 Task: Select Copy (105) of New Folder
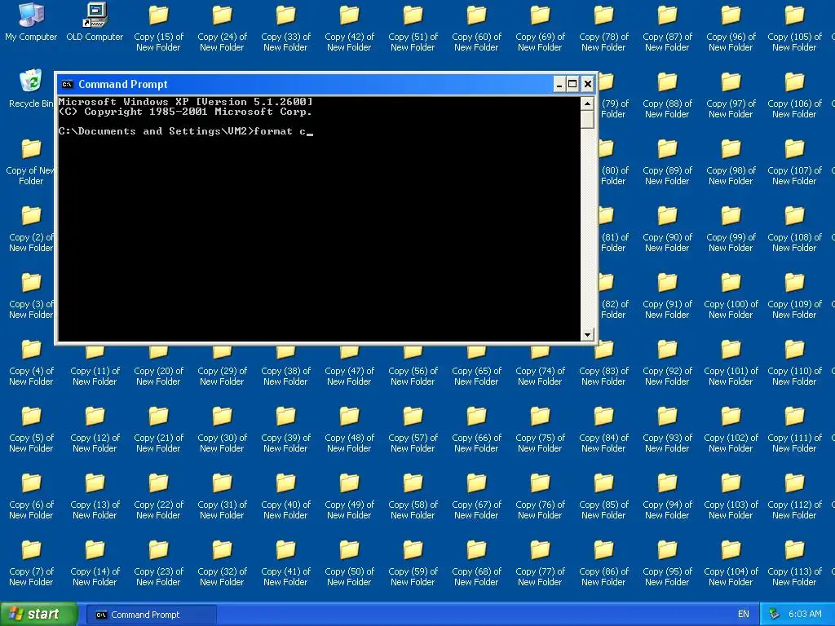tap(794, 28)
